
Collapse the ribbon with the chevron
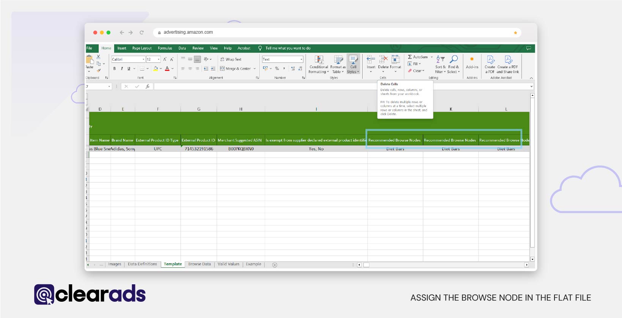click(531, 78)
